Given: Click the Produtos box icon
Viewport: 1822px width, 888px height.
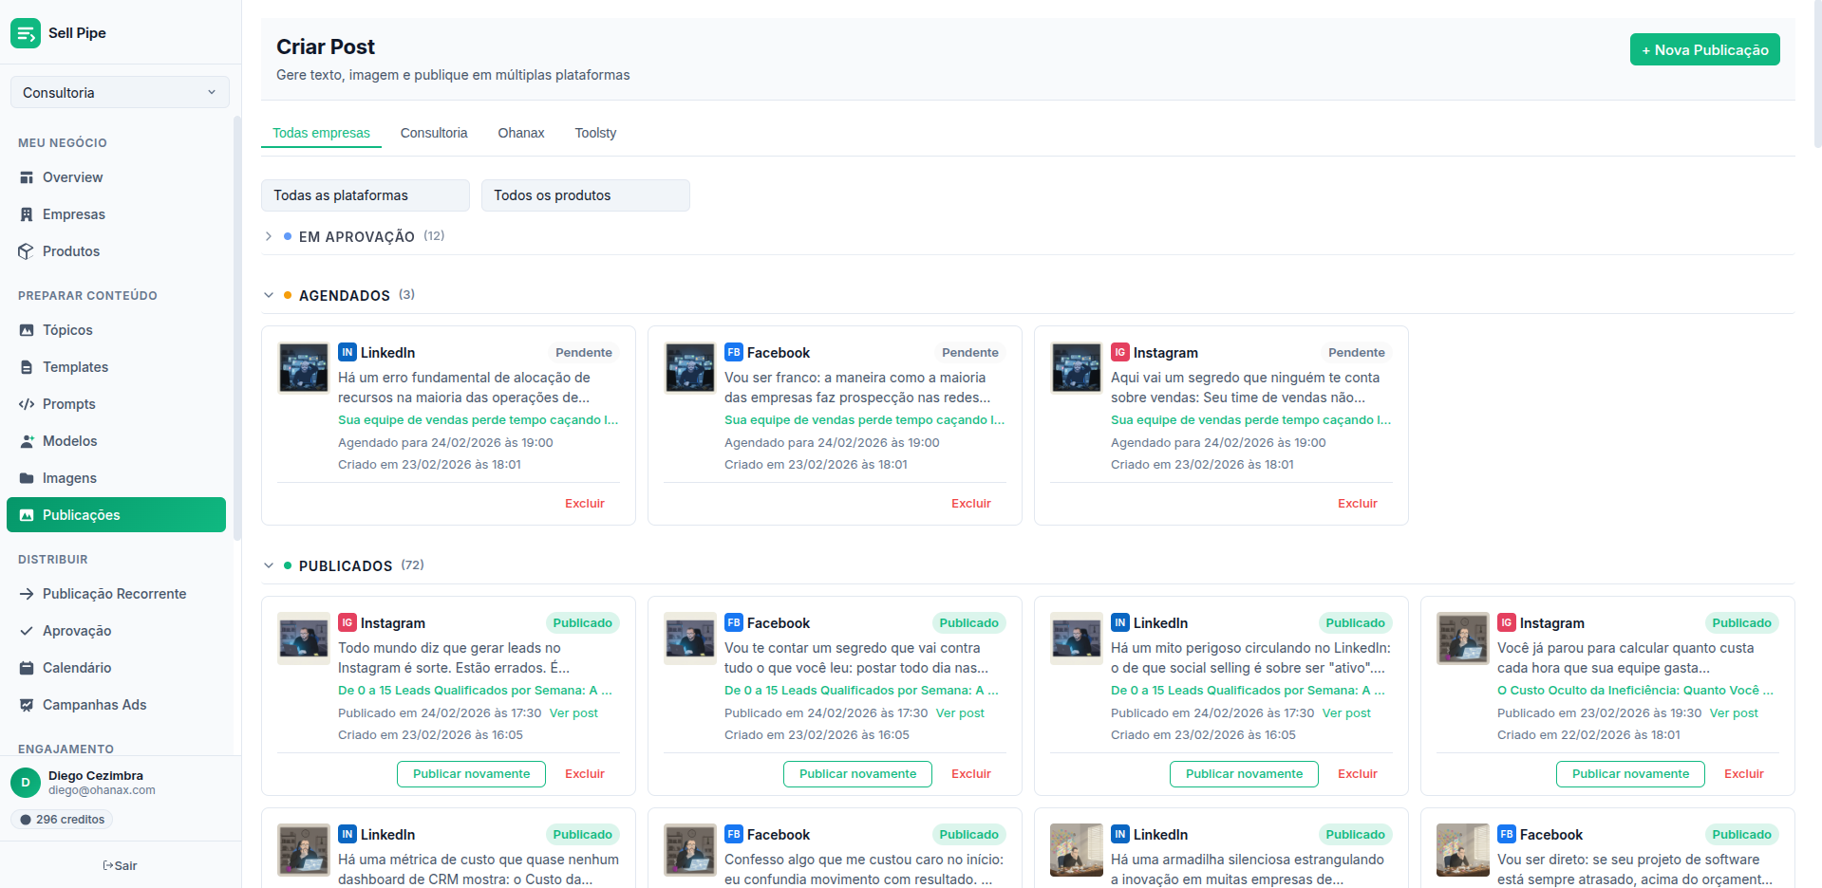Looking at the screenshot, I should [27, 251].
